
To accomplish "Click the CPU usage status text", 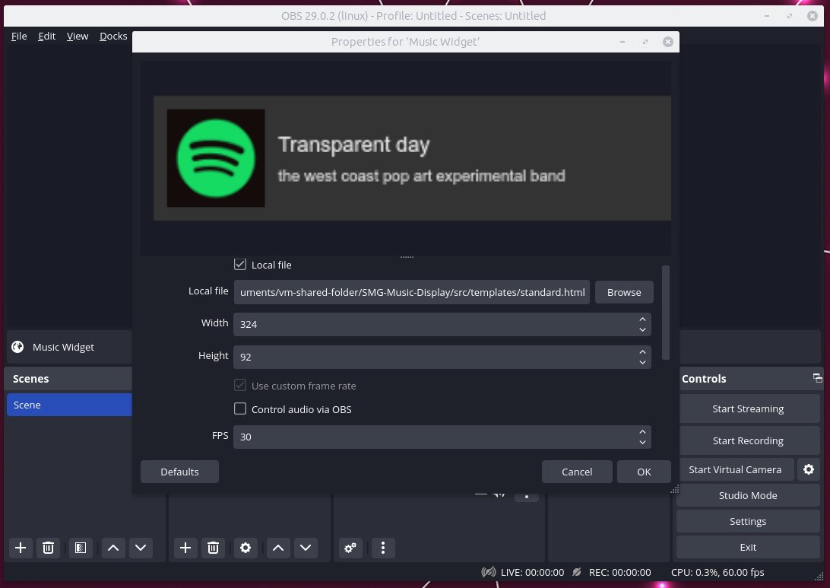I will pos(718,572).
